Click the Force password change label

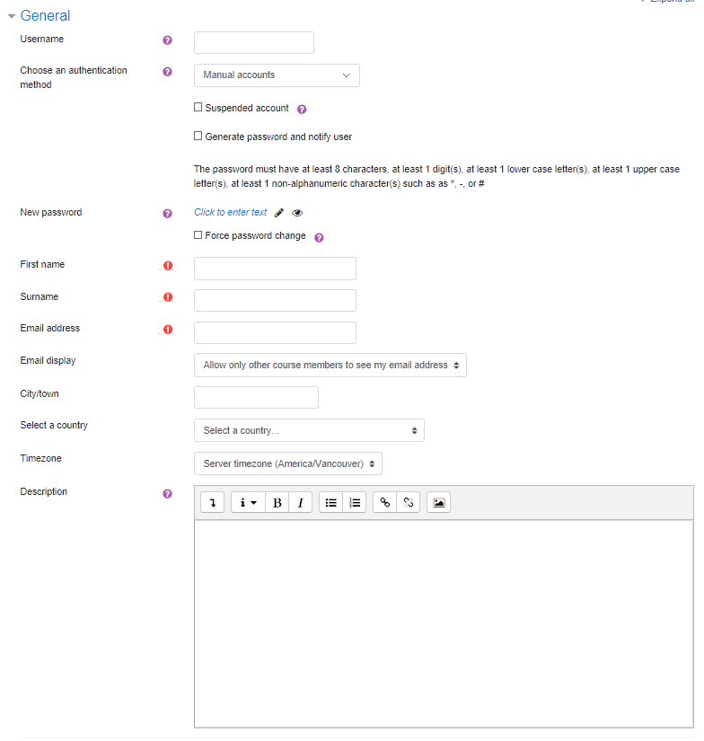255,236
